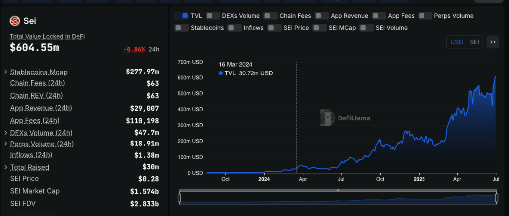Enable the DEXs Volume toggle
509x216 pixels.
tap(213, 16)
